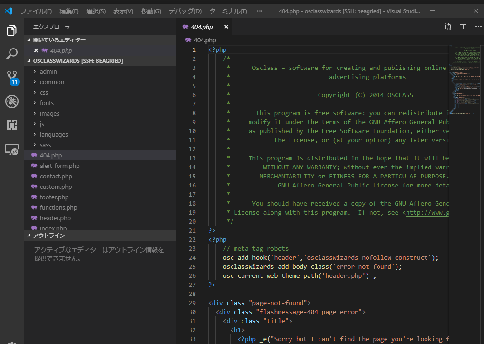Open contact.php in the file tree
The width and height of the screenshot is (484, 344).
[x=100, y=177]
